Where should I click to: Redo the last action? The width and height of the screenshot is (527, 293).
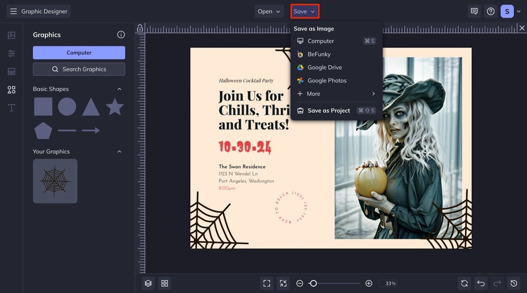(x=497, y=284)
